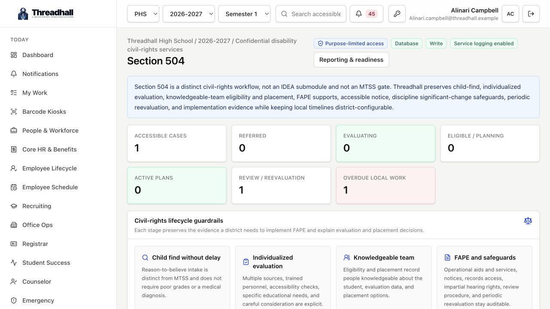550x309 pixels.
Task: Click the Threadhall logo
Action: point(46,13)
